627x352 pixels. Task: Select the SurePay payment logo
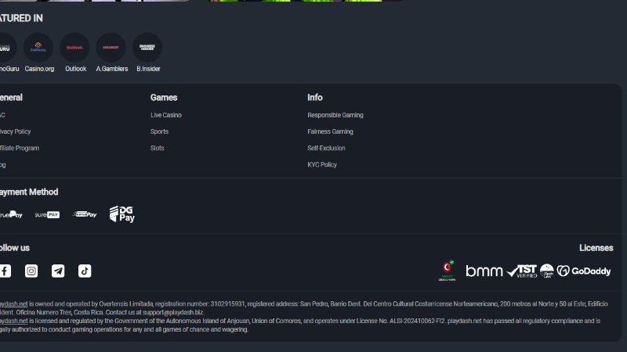click(47, 214)
